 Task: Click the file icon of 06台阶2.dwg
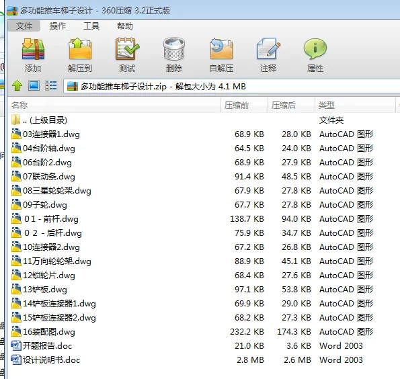(16, 162)
